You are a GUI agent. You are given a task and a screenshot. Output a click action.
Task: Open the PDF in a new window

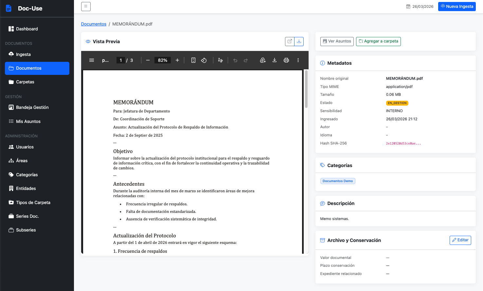tap(290, 42)
